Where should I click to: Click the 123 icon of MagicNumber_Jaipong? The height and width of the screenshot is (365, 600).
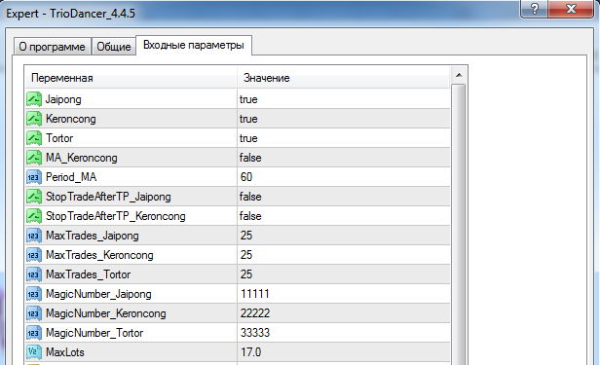(x=34, y=294)
